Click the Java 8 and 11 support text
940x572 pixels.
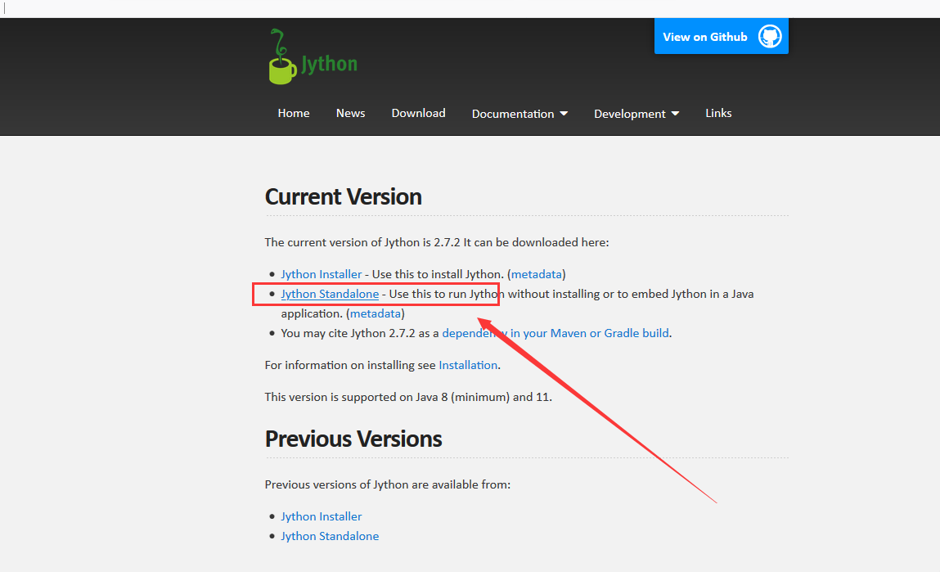tap(408, 397)
